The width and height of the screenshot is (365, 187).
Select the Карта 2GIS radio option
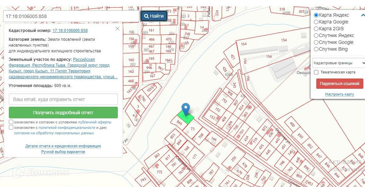316,29
